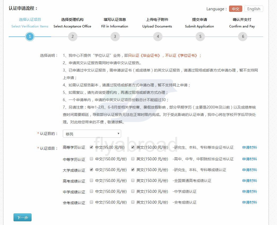Click step 1 circle in progress bar
This screenshot has height=225, width=277.
point(30,36)
